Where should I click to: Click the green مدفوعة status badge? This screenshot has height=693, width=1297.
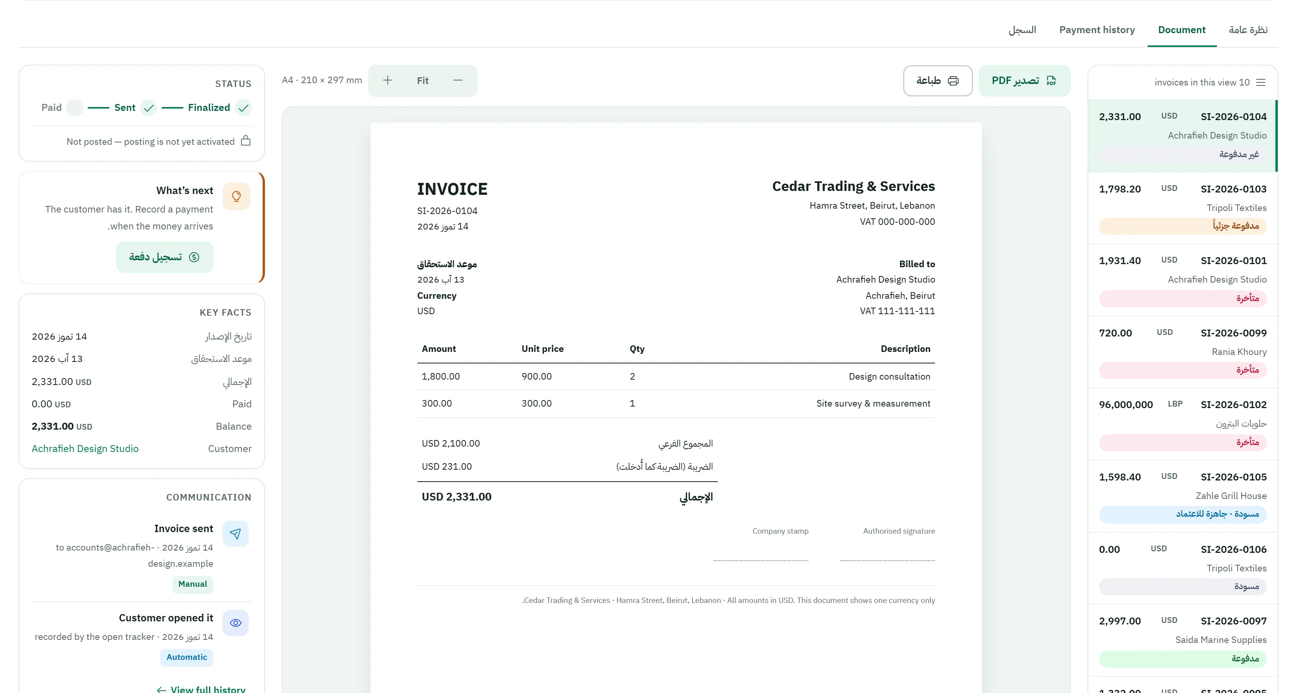(x=1182, y=659)
